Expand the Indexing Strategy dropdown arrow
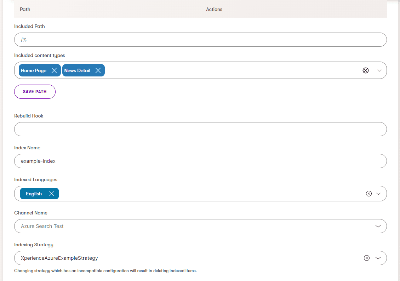The width and height of the screenshot is (400, 281). [378, 258]
